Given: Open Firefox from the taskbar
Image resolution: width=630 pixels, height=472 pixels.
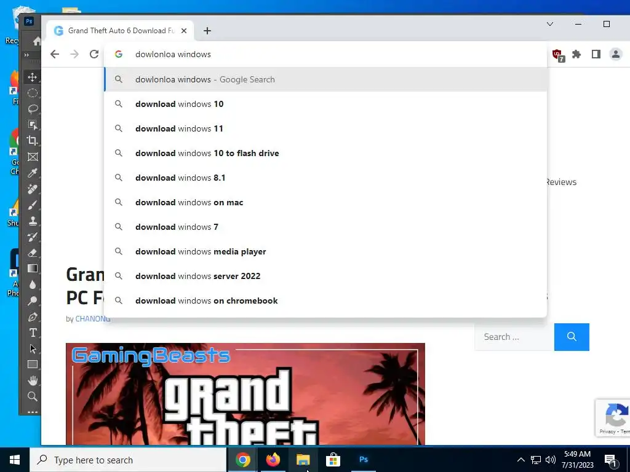Looking at the screenshot, I should tap(273, 460).
